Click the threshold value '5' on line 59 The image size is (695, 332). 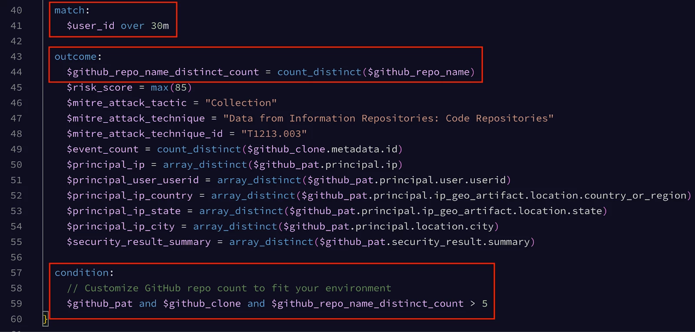485,304
